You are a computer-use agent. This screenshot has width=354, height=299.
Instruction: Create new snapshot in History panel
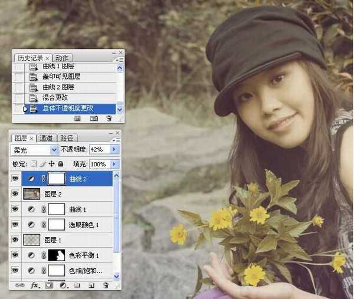point(94,119)
